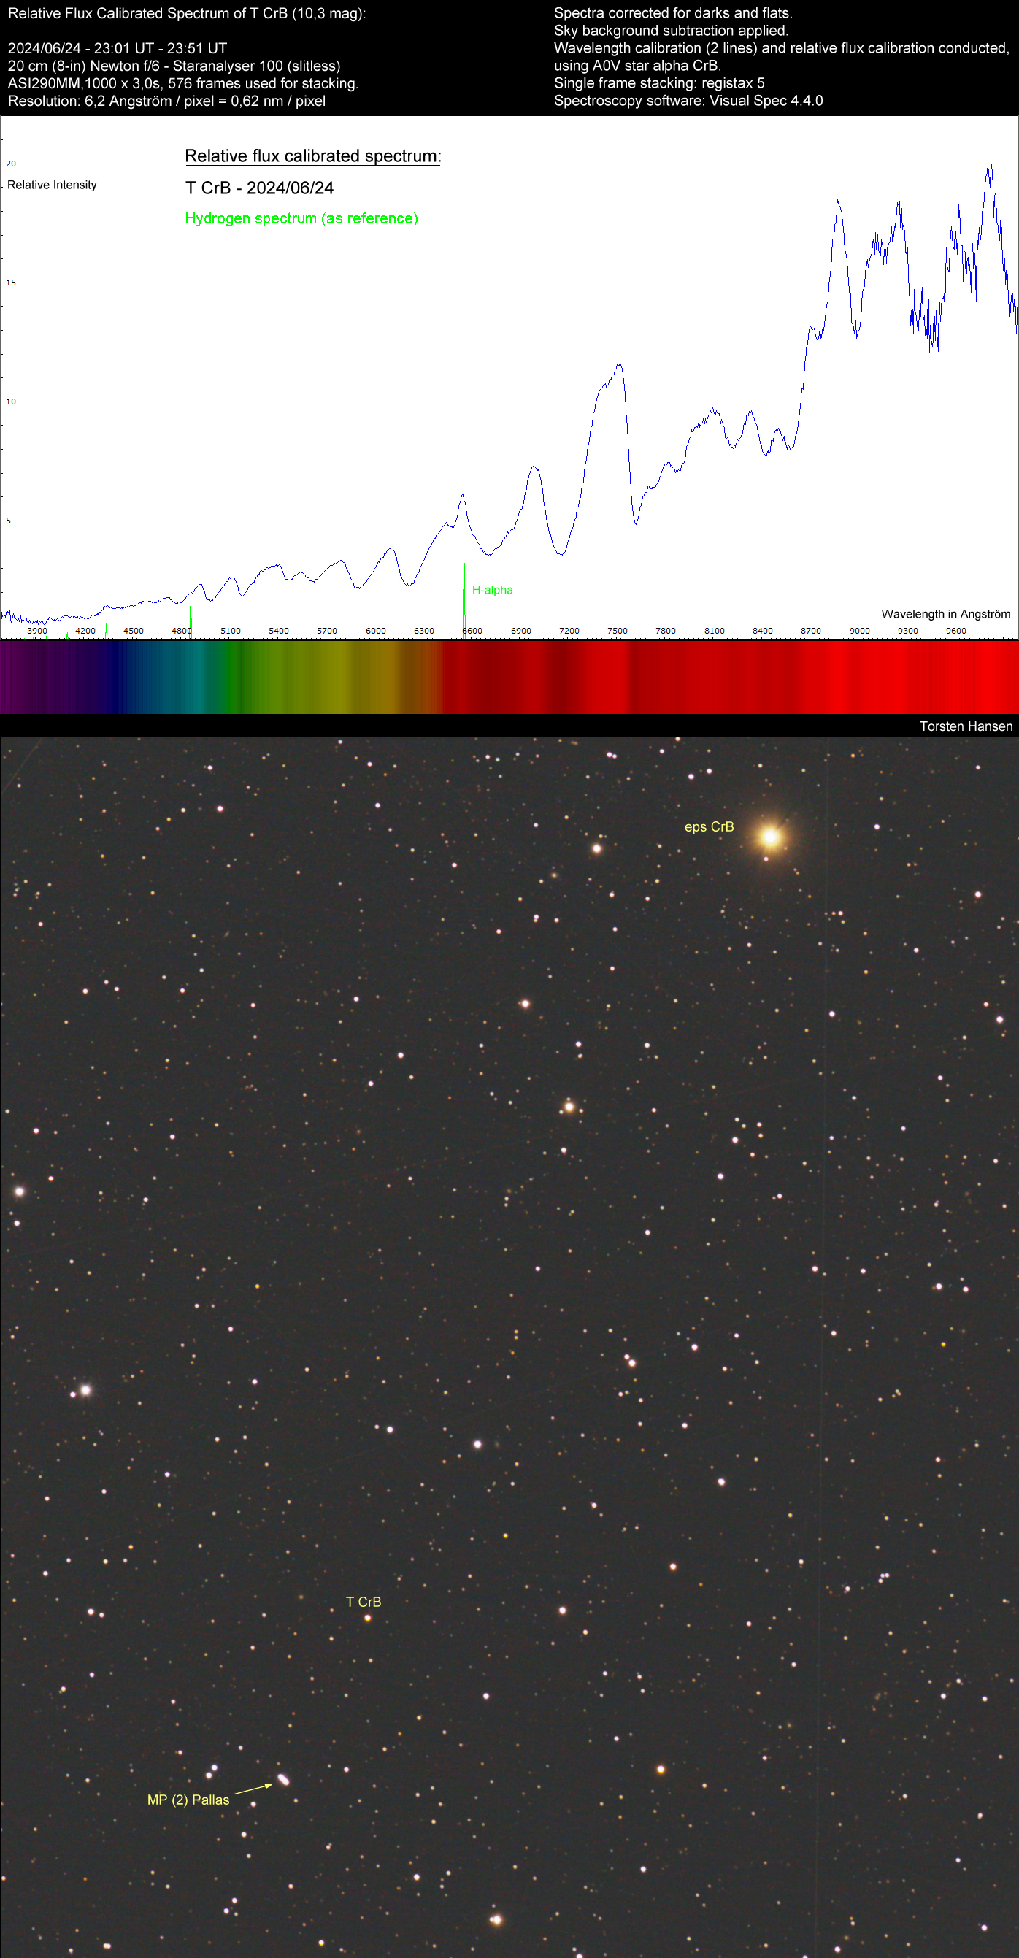The width and height of the screenshot is (1019, 1958).
Task: Click the wavelength tick "6900"
Action: pyautogui.click(x=520, y=631)
